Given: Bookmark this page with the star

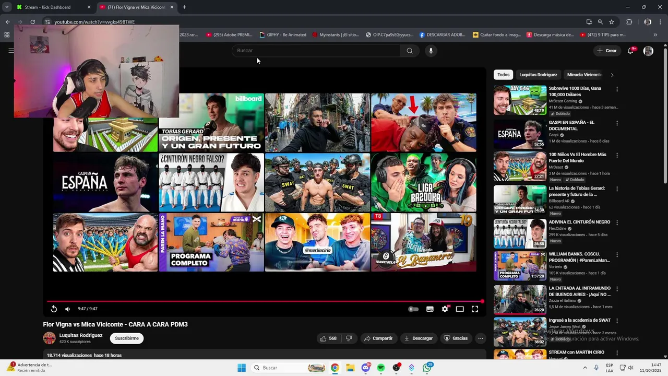Looking at the screenshot, I should pos(612,22).
